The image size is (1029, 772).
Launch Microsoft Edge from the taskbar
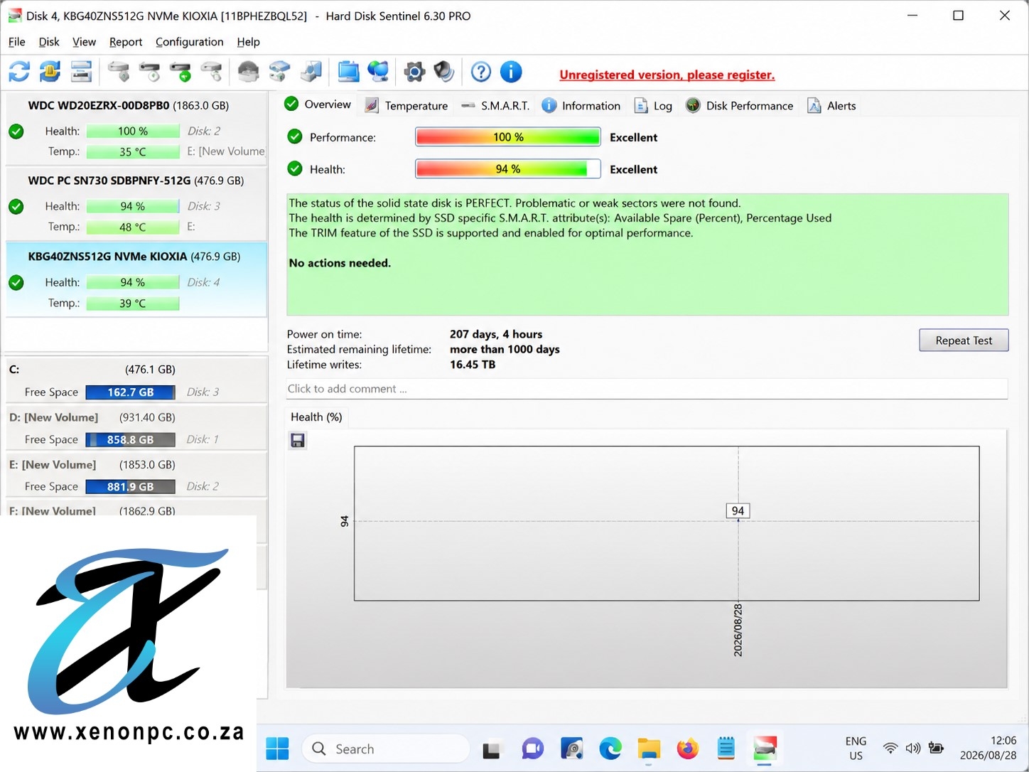610,749
